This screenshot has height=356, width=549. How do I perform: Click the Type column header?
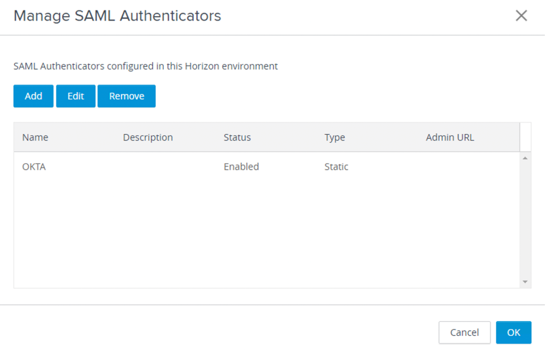tap(334, 137)
